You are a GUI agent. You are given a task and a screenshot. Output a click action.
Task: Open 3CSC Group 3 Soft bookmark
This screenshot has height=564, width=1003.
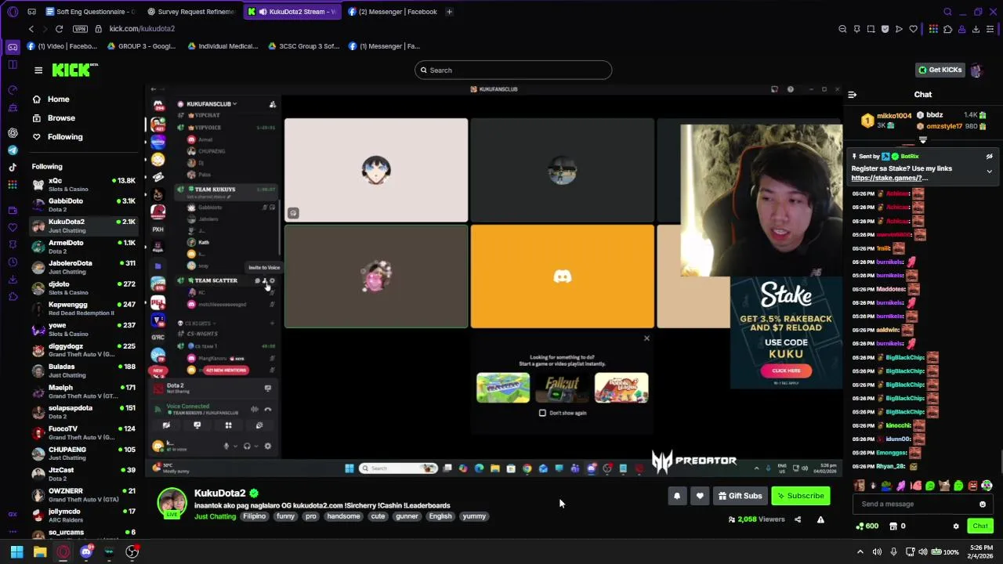pos(304,46)
